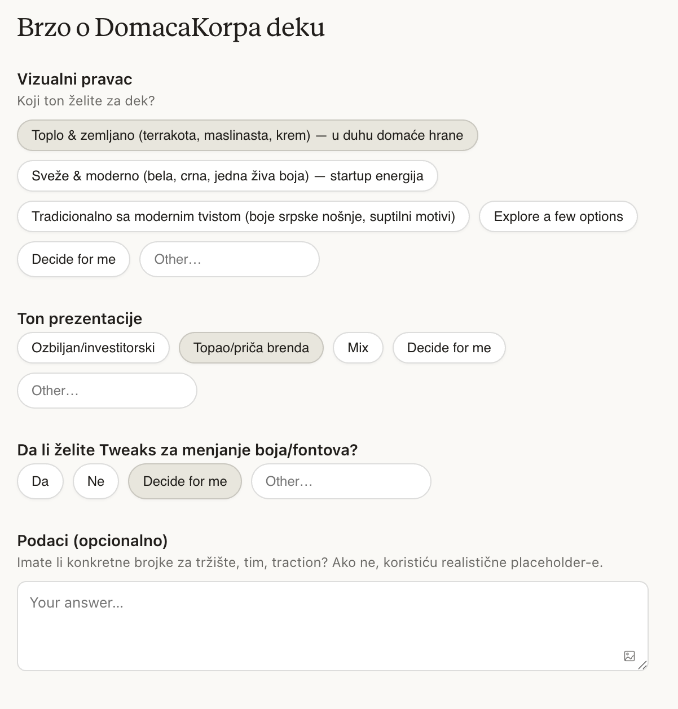Choose "Tradicionalno sa modernim tvistom" option

coord(244,216)
